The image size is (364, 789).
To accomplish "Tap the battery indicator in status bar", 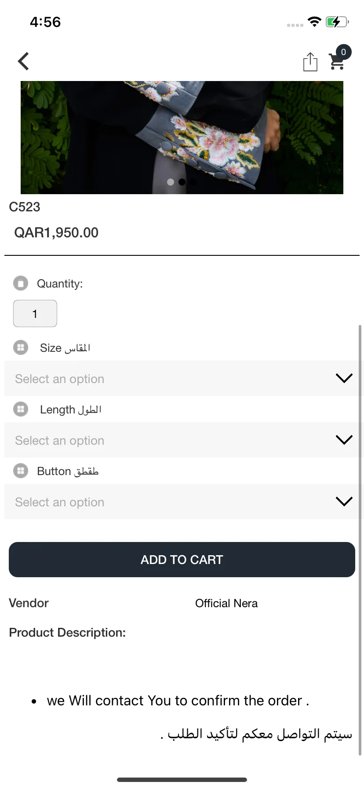I will pyautogui.click(x=337, y=22).
